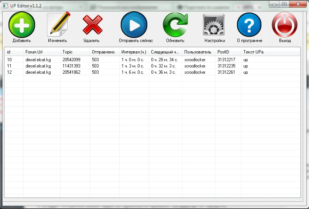Click PostID value 31312217

click(226, 60)
